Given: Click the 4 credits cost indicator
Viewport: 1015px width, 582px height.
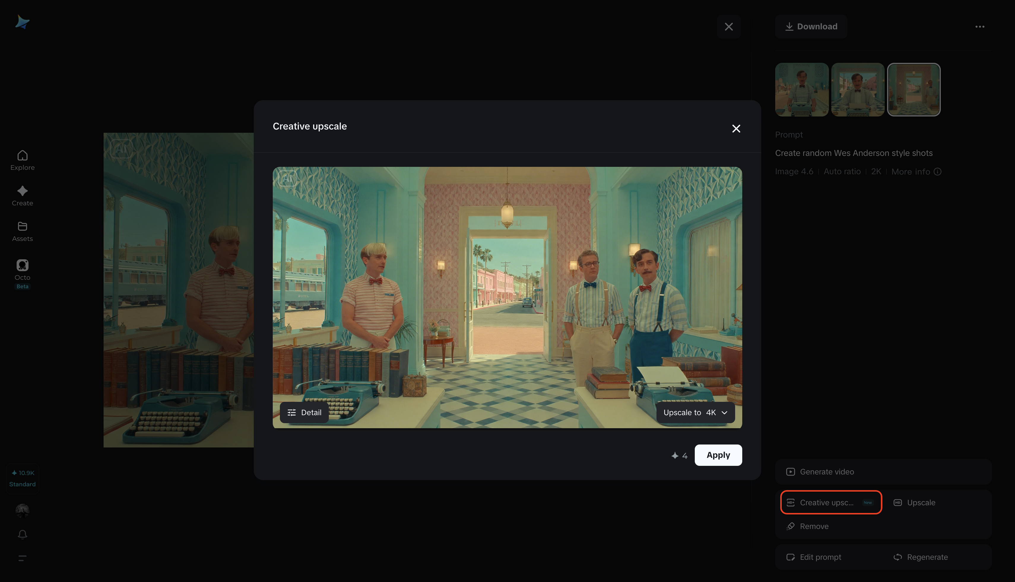Looking at the screenshot, I should pyautogui.click(x=680, y=456).
